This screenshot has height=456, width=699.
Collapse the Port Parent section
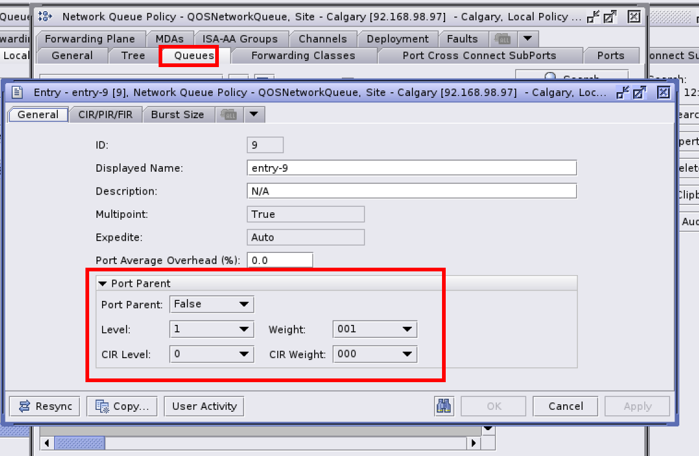pos(103,284)
